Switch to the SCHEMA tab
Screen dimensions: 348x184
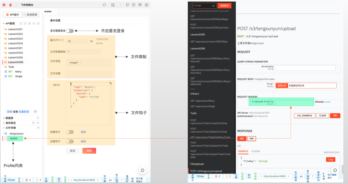256,151
